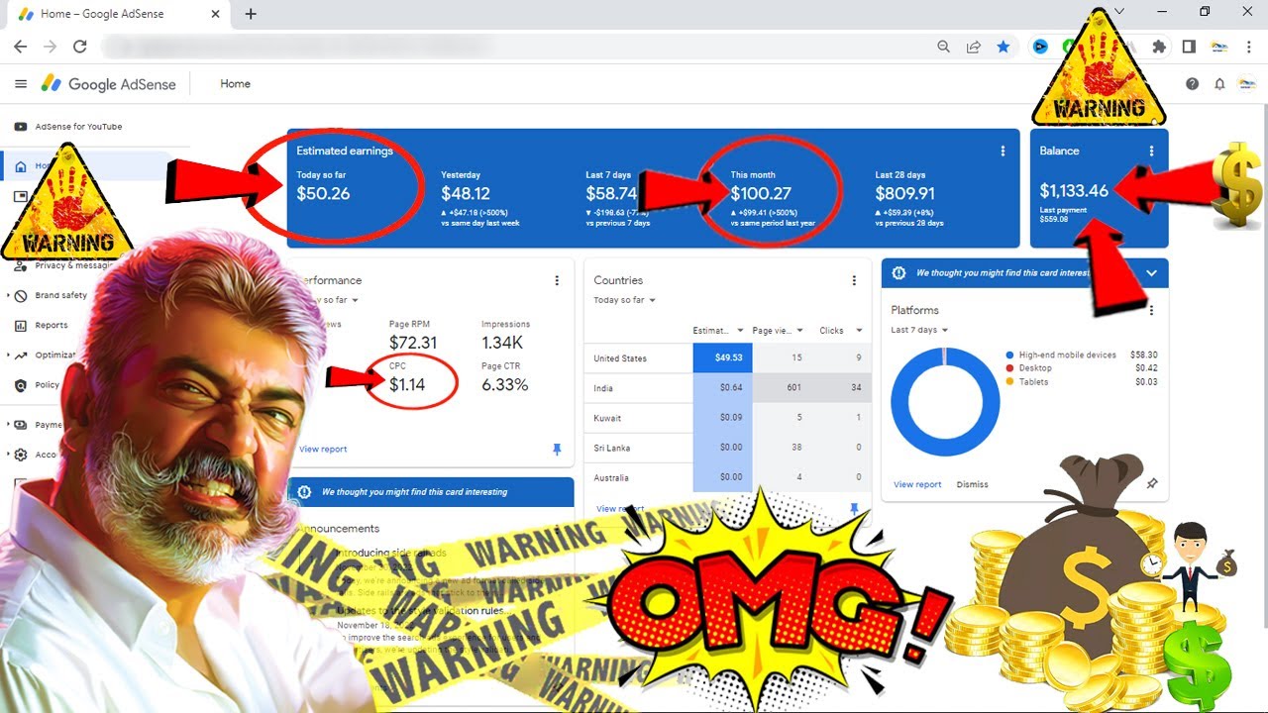
Task: Click the Google AdSense logo
Action: (x=109, y=84)
